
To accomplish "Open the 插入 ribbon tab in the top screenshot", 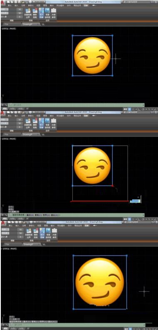I will pyautogui.click(x=17, y=6).
